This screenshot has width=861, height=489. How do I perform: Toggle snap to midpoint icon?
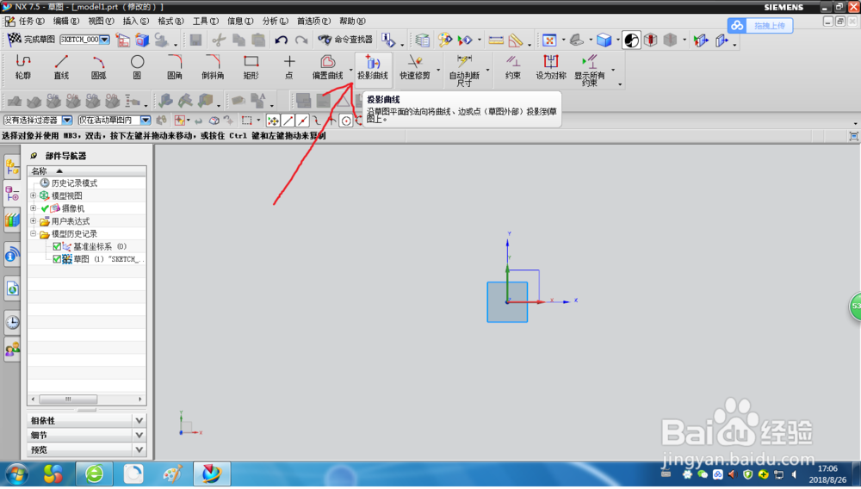(302, 121)
